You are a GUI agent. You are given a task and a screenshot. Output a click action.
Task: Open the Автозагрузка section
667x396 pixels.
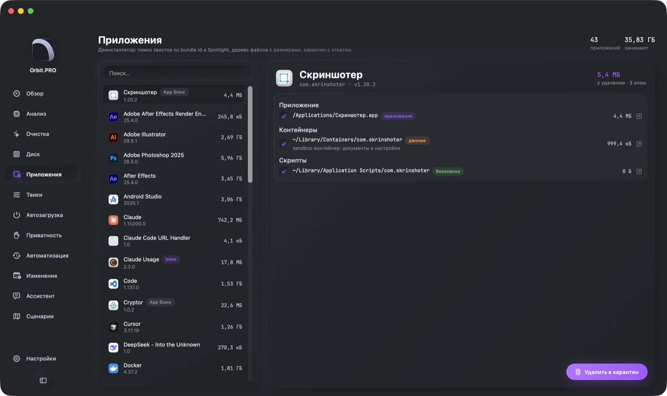click(x=43, y=215)
